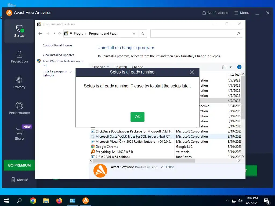Image resolution: width=275 pixels, height=206 pixels.
Task: Go up one level in Control Panel
Action: (60, 34)
